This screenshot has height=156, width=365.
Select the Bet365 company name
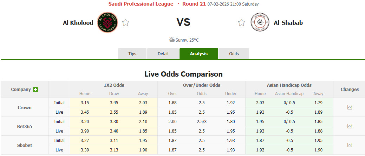pos(25,126)
